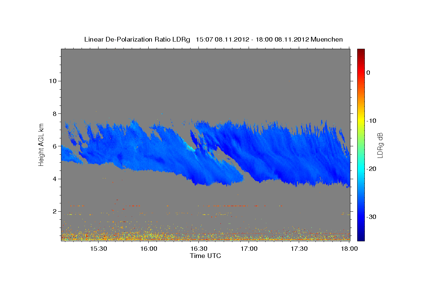Click the colorbar value 0

point(368,73)
